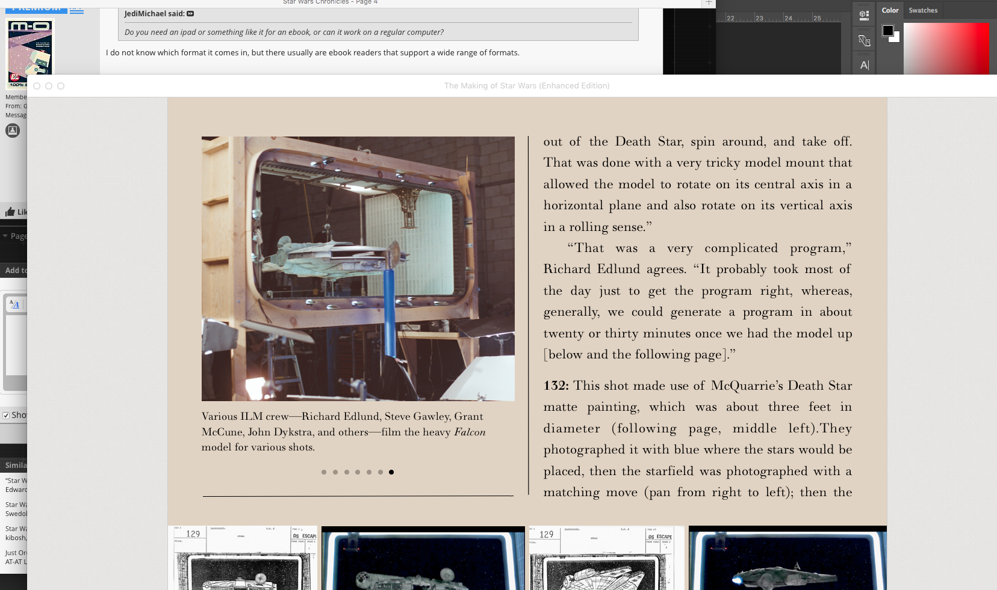Select the first gallery pagination dot
Viewport: 997px width, 590px height.
click(x=324, y=472)
